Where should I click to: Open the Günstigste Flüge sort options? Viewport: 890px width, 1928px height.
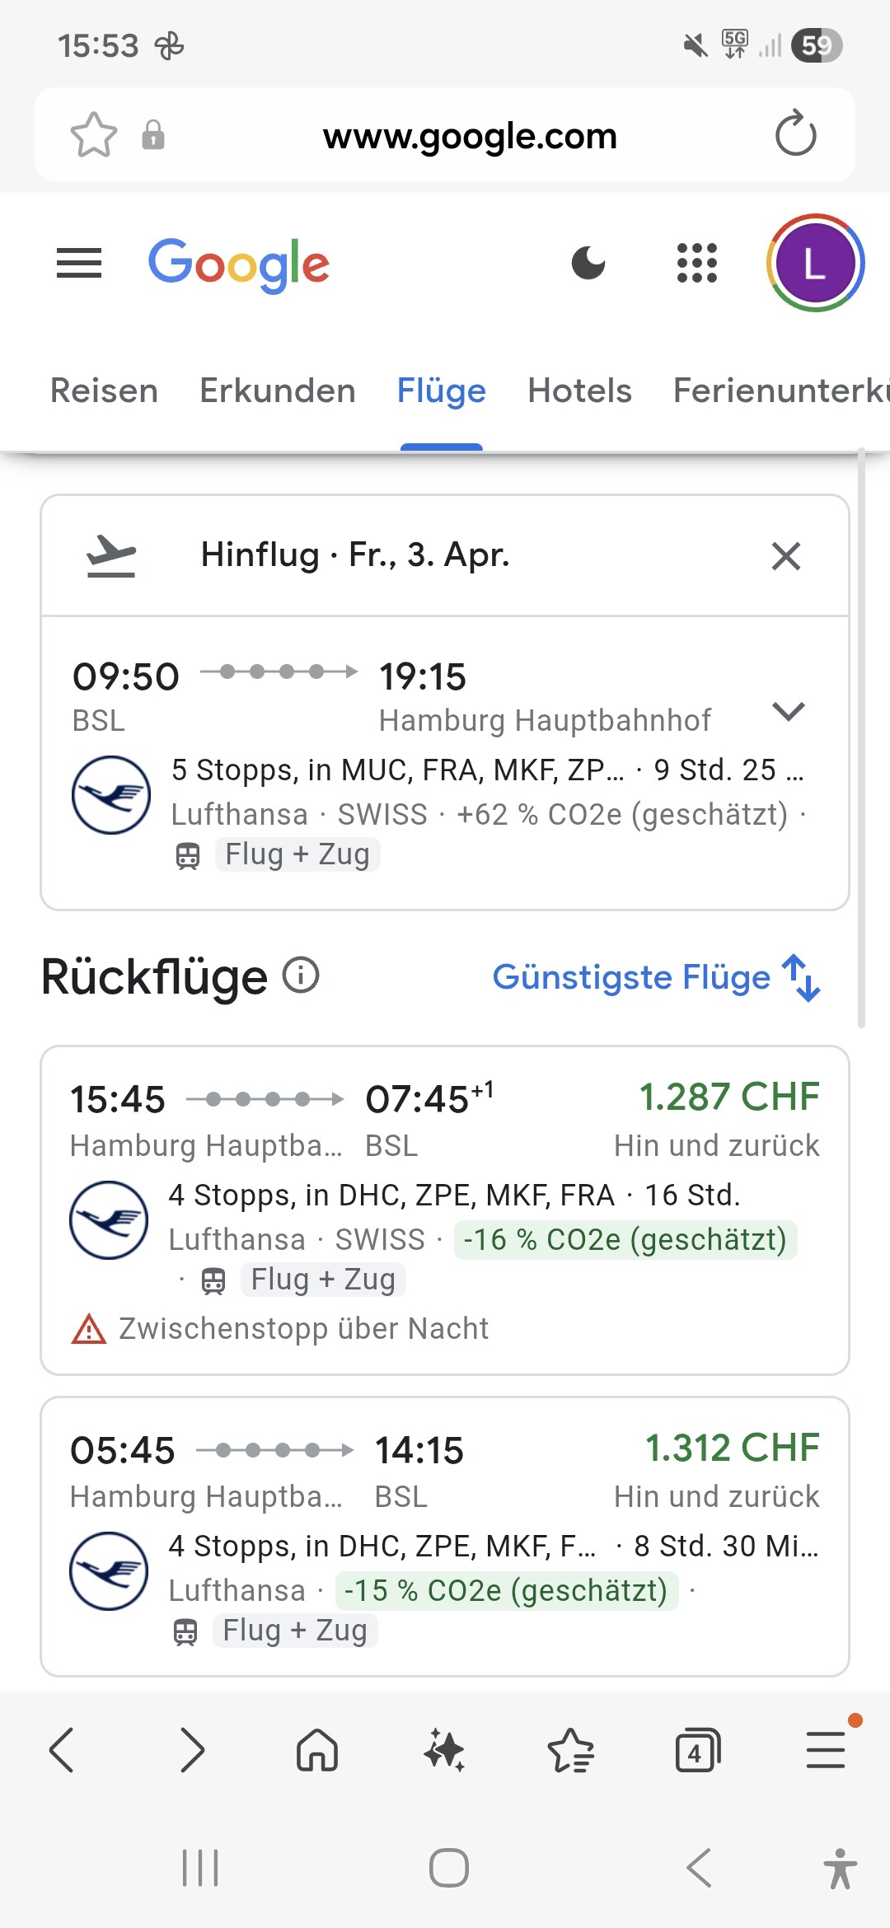(x=655, y=978)
